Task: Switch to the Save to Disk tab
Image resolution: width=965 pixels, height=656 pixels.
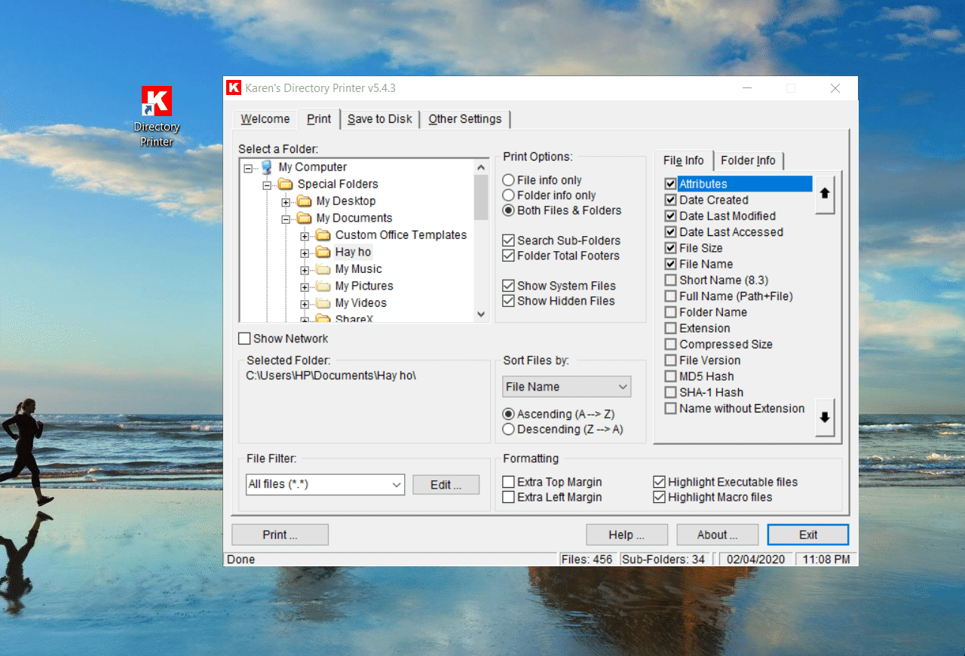Action: point(380,119)
